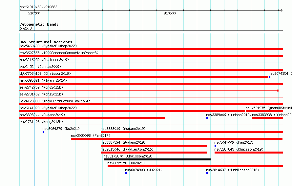Select the red bar under nsv5895821
This screenshot has height=186, width=292.
coord(151,84)
